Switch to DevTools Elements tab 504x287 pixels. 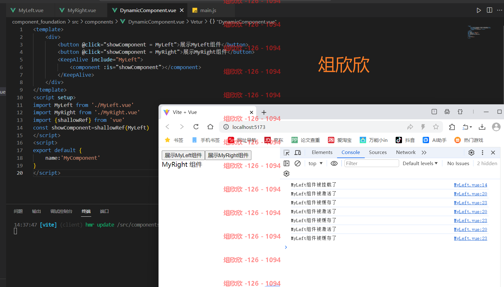(322, 152)
